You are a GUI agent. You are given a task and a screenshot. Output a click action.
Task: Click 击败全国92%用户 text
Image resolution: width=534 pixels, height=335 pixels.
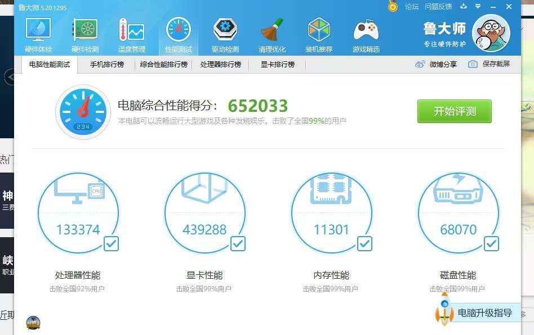77,289
